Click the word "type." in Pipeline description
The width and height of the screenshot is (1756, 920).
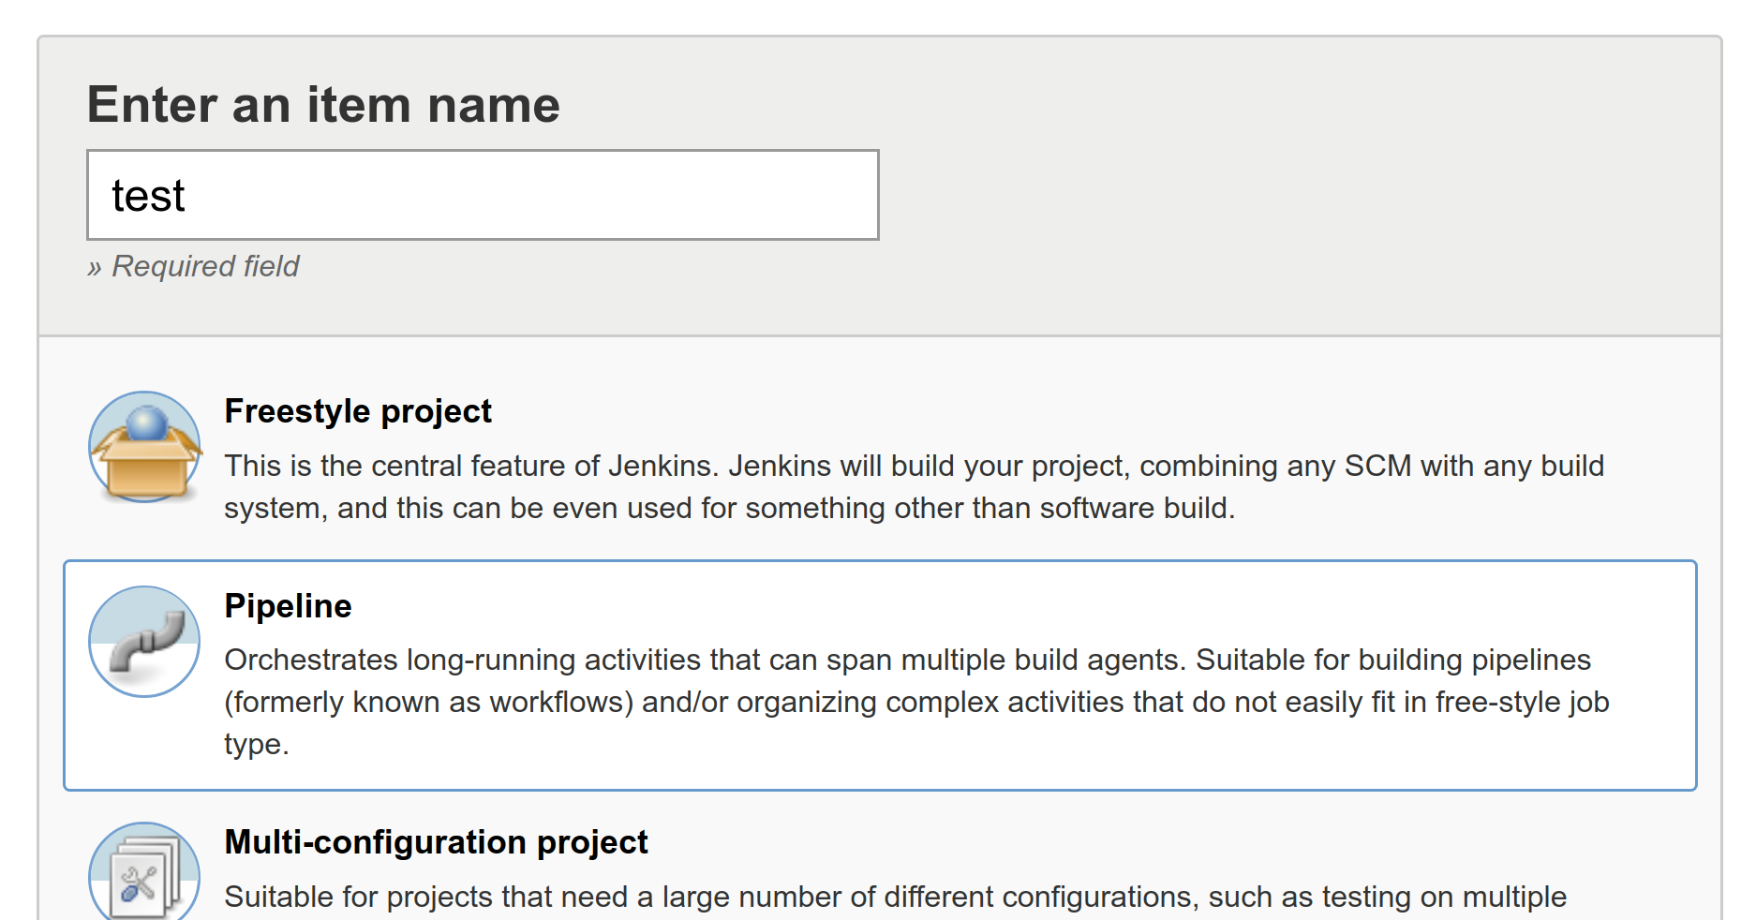point(256,744)
